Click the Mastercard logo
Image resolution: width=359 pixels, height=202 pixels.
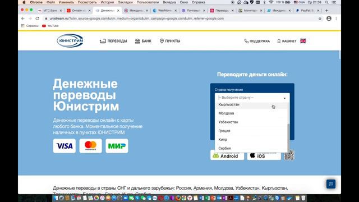pyautogui.click(x=91, y=146)
